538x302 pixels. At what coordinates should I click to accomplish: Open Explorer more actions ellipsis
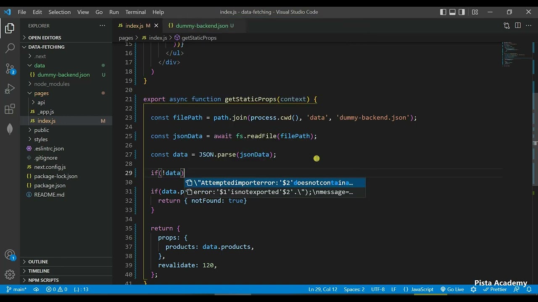[102, 26]
